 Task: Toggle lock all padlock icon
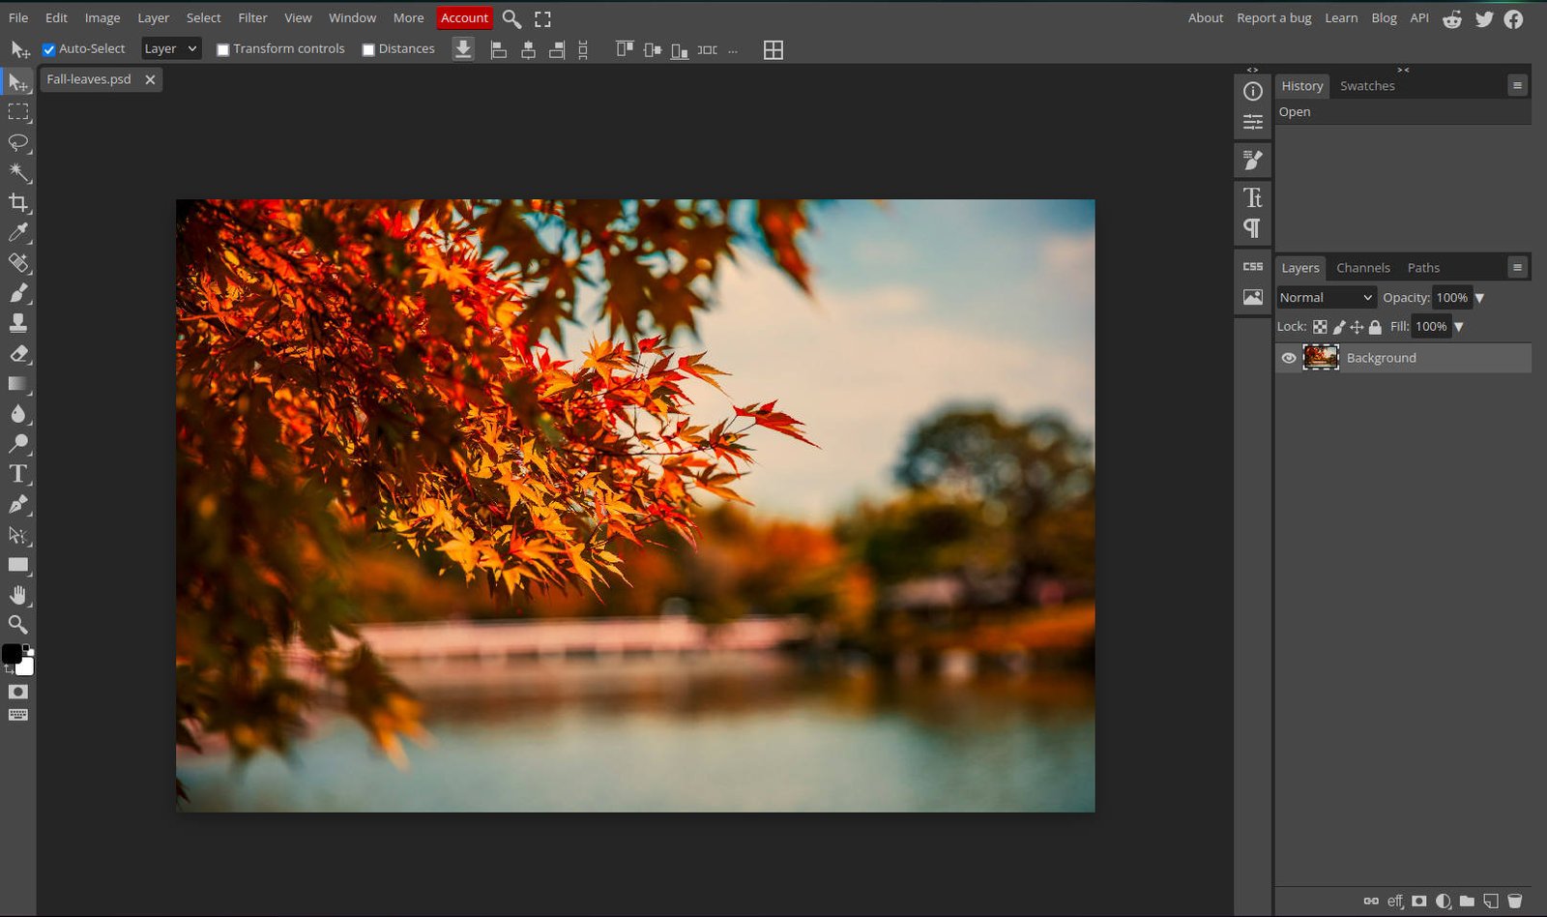[x=1375, y=327]
